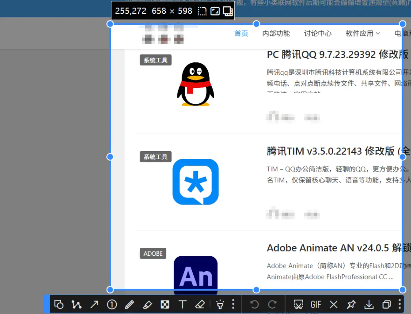
Task: Copy the screenshot to clipboard
Action: click(x=387, y=304)
